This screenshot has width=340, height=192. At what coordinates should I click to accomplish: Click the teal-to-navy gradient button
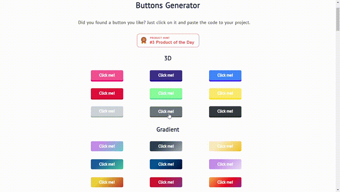[166, 164]
